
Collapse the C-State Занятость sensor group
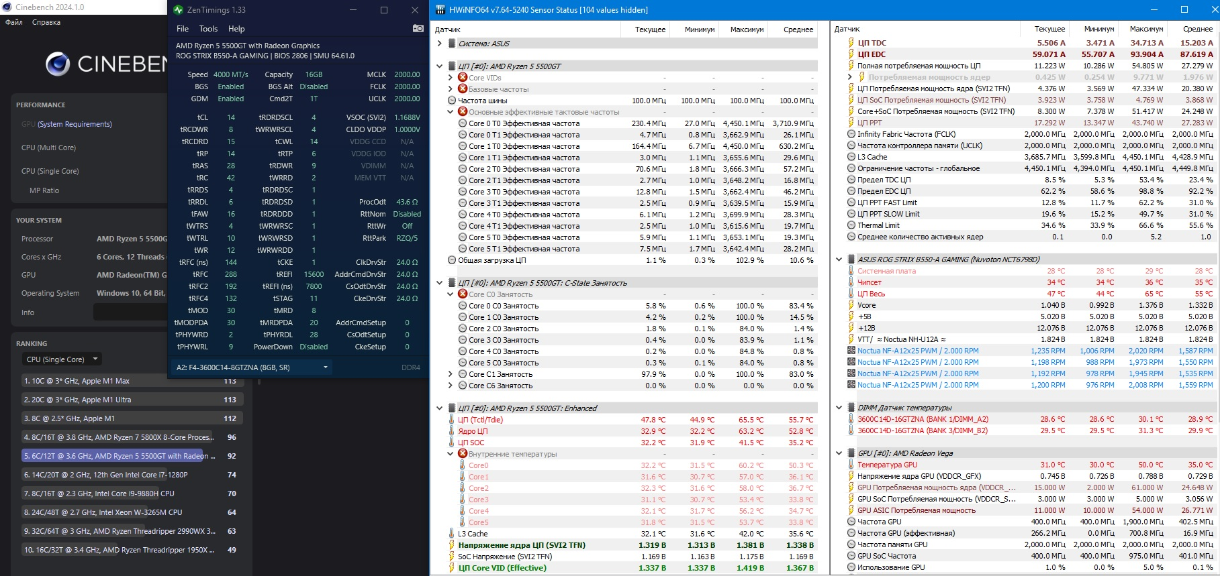(440, 283)
